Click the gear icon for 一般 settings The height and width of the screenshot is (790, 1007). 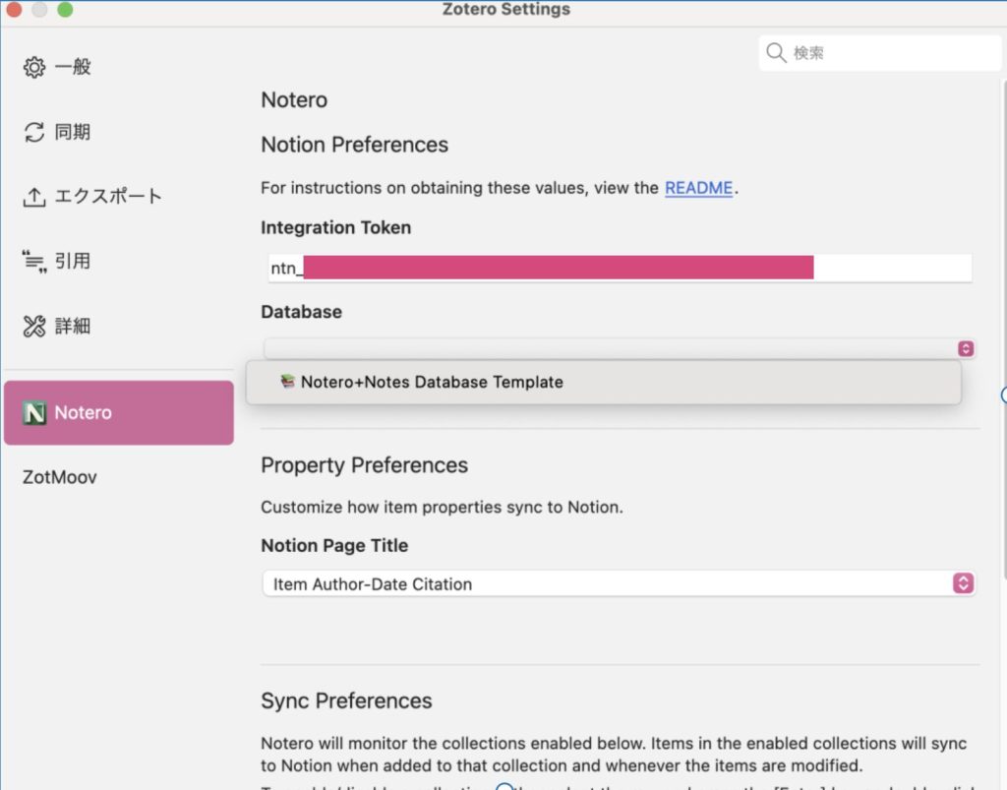(34, 67)
